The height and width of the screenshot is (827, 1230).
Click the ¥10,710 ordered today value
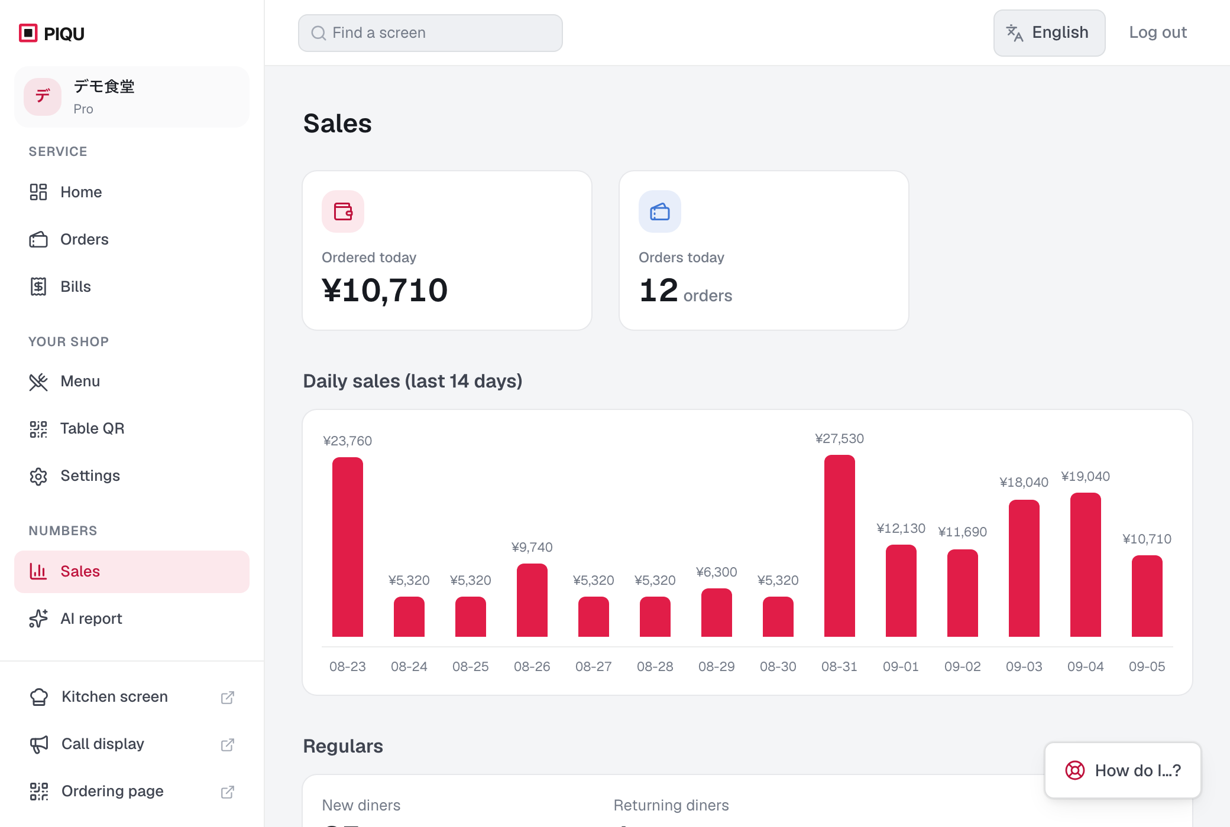[385, 290]
